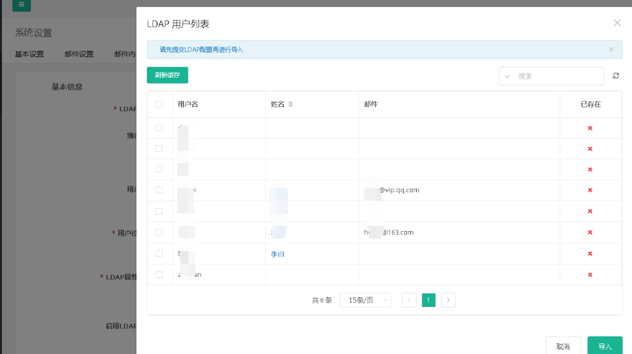Select the checkbox of the 163.com user row
Screen dimensions: 632x354
click(x=159, y=232)
